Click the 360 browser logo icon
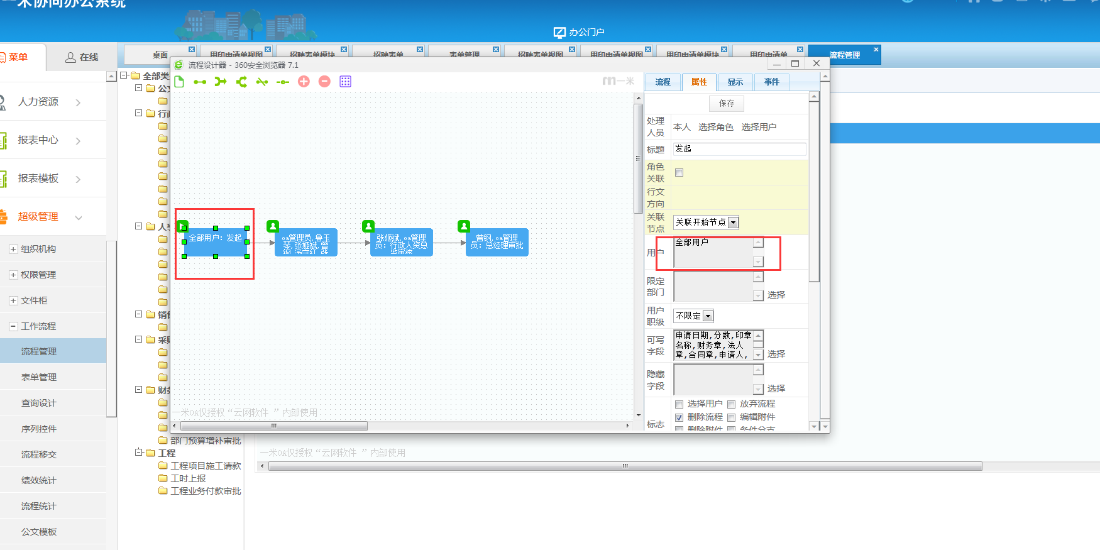Viewport: 1100px width, 550px height. tap(179, 65)
